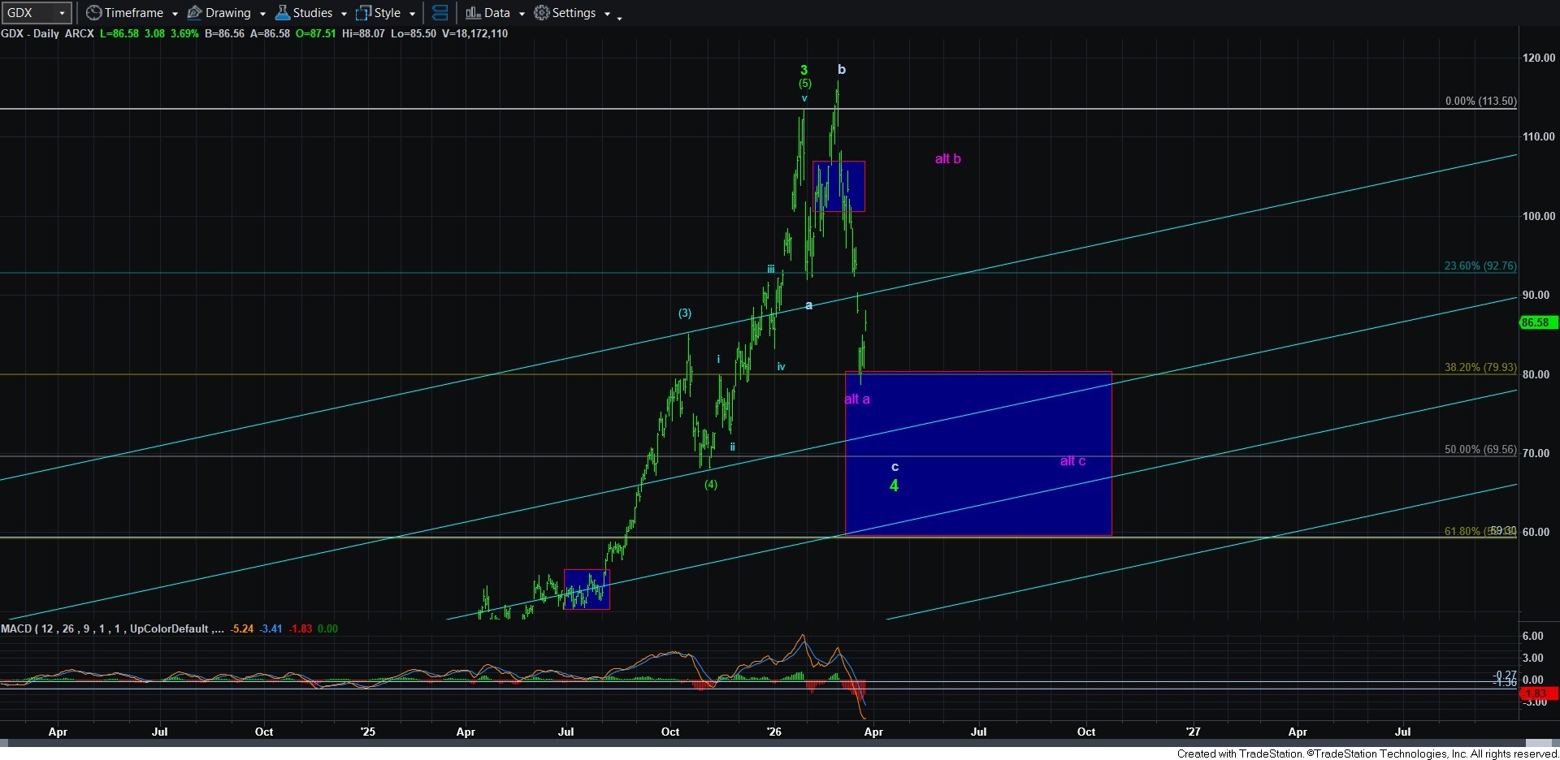
Task: Click the Settings gear icon
Action: click(541, 13)
